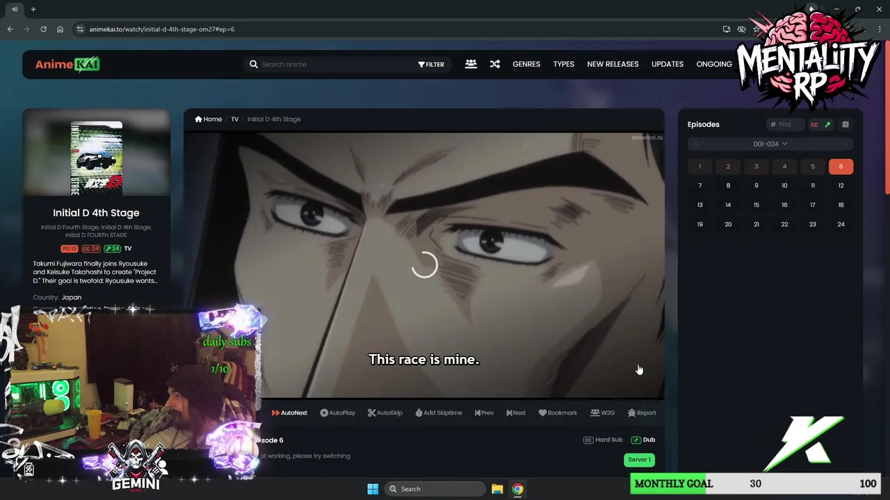
Task: Click the previous episode range arrow
Action: (x=695, y=144)
